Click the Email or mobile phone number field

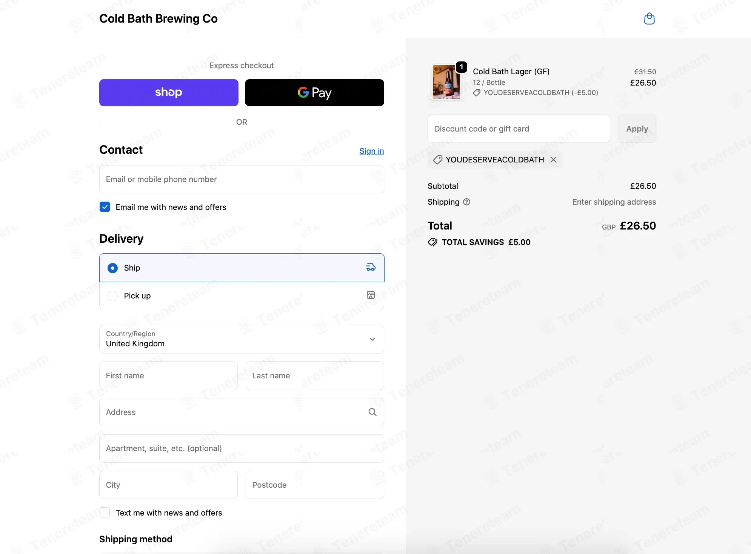pos(242,179)
